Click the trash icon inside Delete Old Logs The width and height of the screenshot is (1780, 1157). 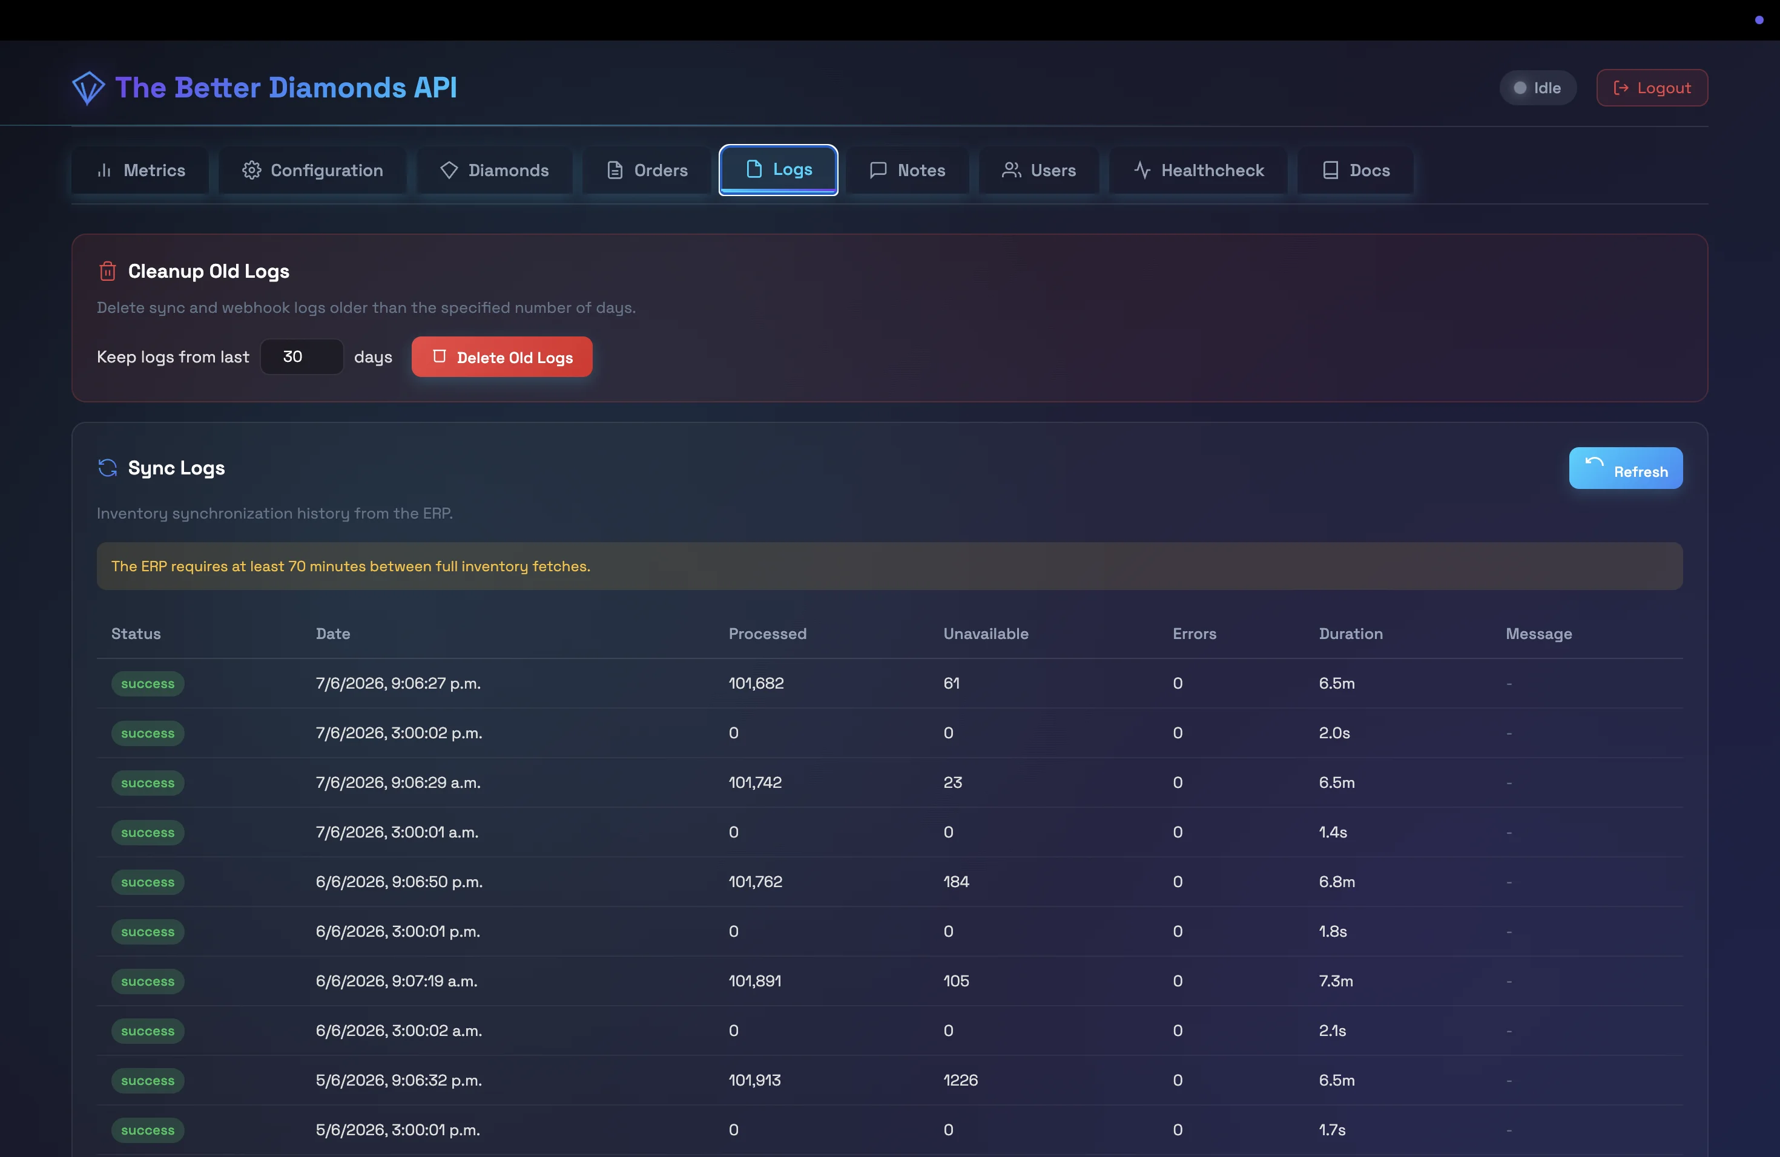pos(439,356)
